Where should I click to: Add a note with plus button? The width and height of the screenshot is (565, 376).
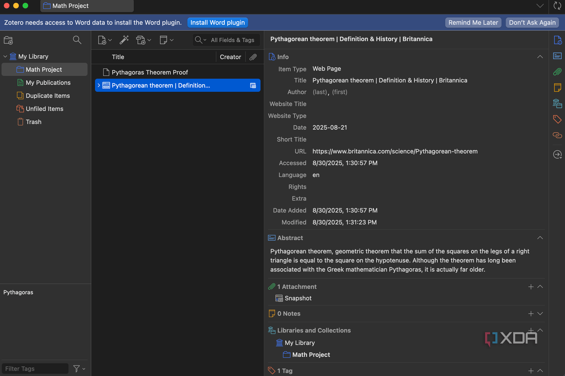[531, 314]
